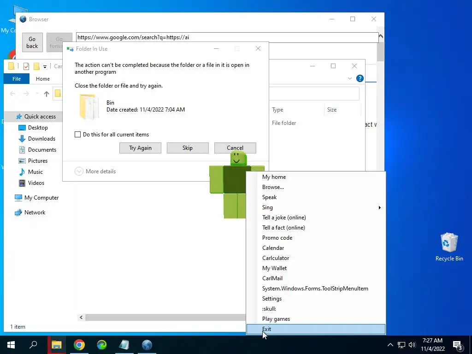Choose Tell a fact (online)
Screen dimensions: 472x354
316,228
